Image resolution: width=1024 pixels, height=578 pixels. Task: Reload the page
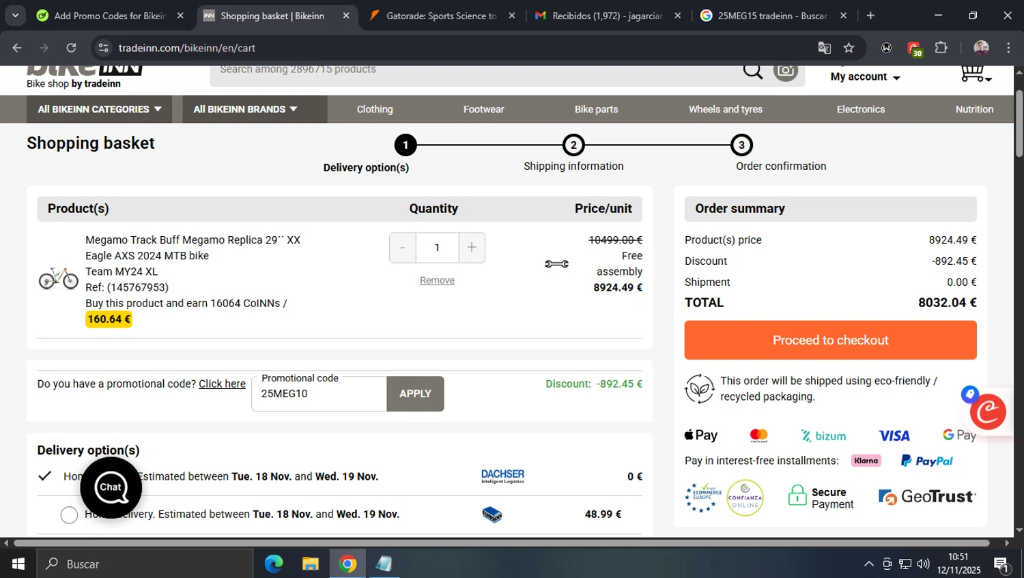click(x=71, y=48)
